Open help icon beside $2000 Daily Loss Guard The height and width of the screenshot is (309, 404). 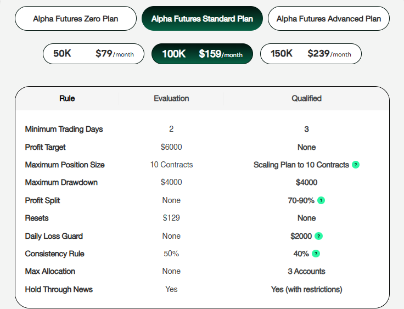(x=319, y=236)
